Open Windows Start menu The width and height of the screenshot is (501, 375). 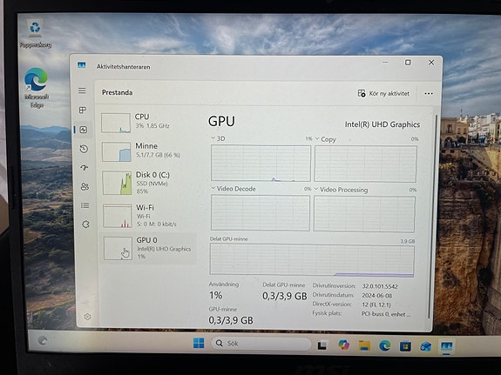199,343
